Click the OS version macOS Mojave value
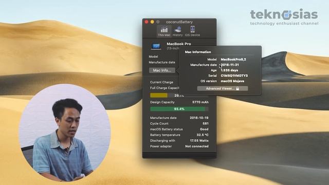 (x=232, y=81)
